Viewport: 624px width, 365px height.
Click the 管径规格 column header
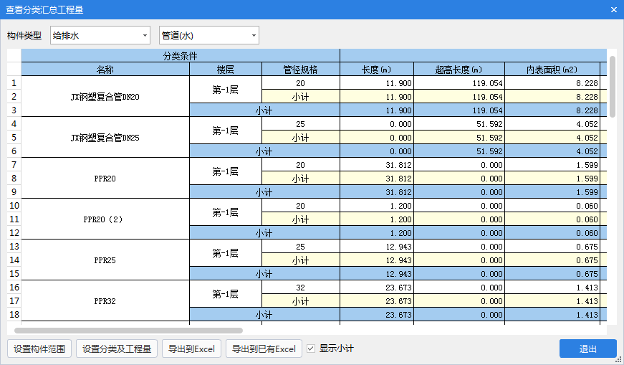(x=300, y=70)
